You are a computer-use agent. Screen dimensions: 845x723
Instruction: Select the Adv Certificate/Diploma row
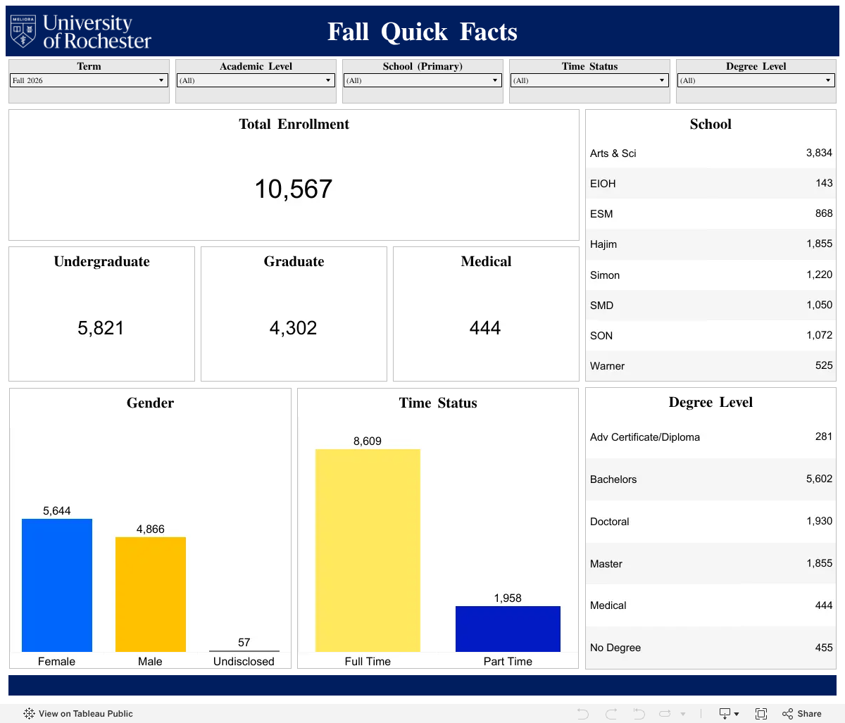[x=711, y=437]
